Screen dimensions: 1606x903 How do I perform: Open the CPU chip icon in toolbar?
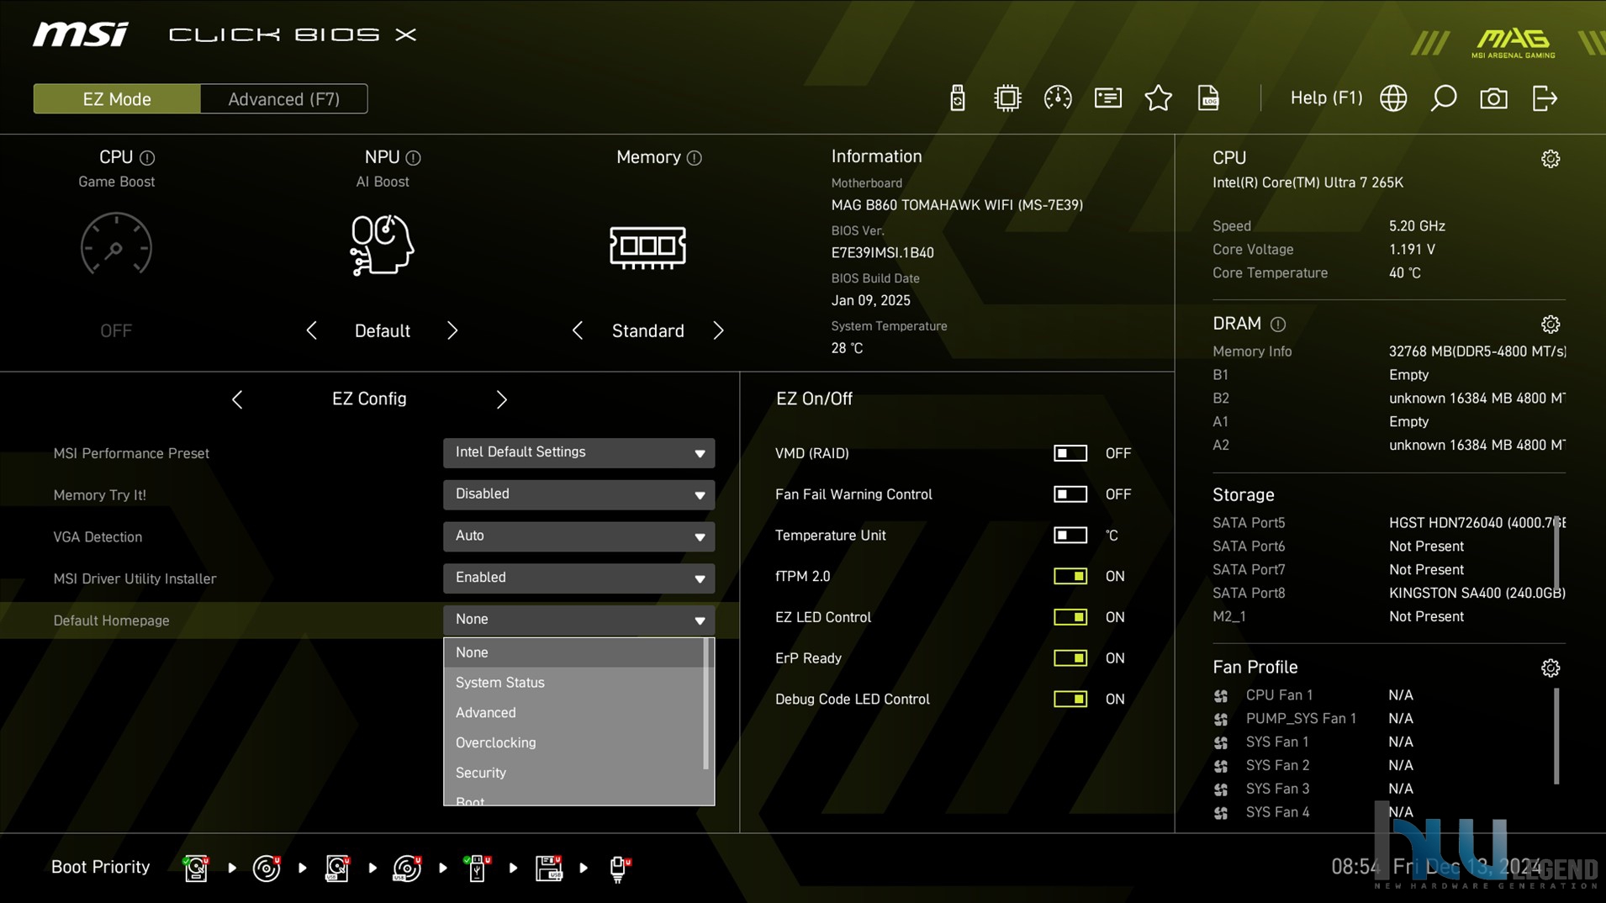pyautogui.click(x=1007, y=98)
